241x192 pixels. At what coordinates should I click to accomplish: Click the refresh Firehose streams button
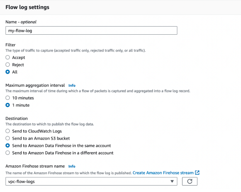coord(189,181)
